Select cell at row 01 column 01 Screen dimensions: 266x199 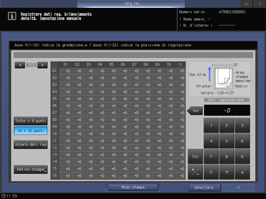pyautogui.click(x=66, y=71)
